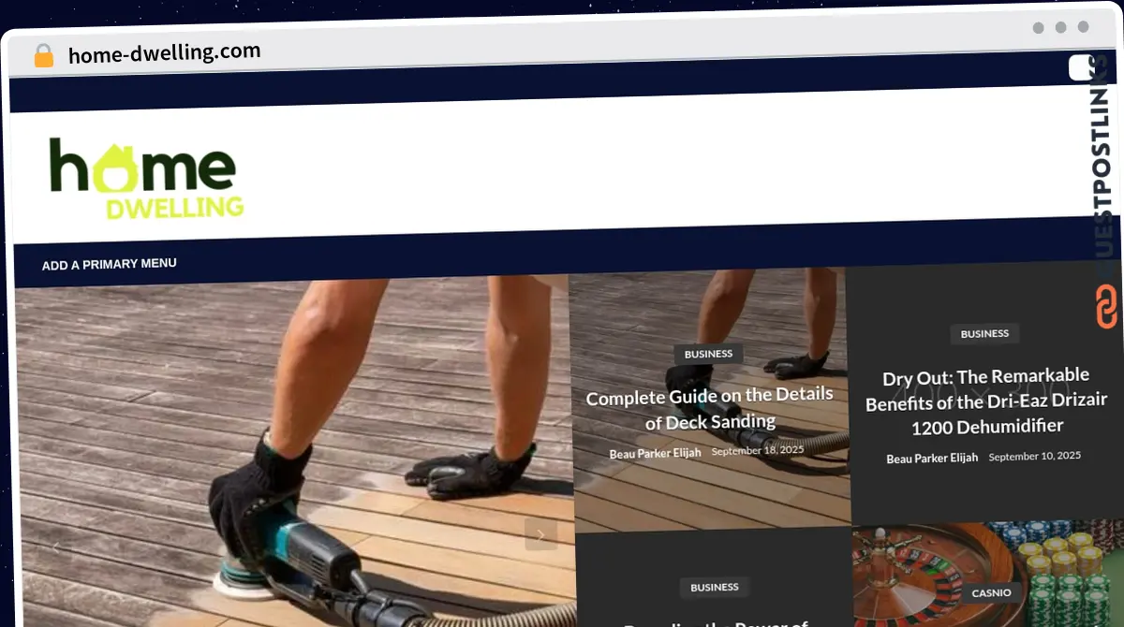Select Business tag in bottom middle card

(x=715, y=587)
